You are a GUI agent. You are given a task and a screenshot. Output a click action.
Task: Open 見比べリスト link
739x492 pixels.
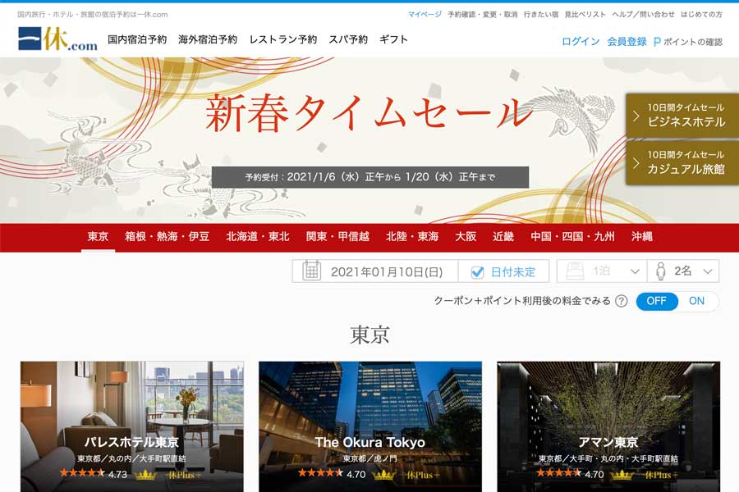tap(585, 15)
